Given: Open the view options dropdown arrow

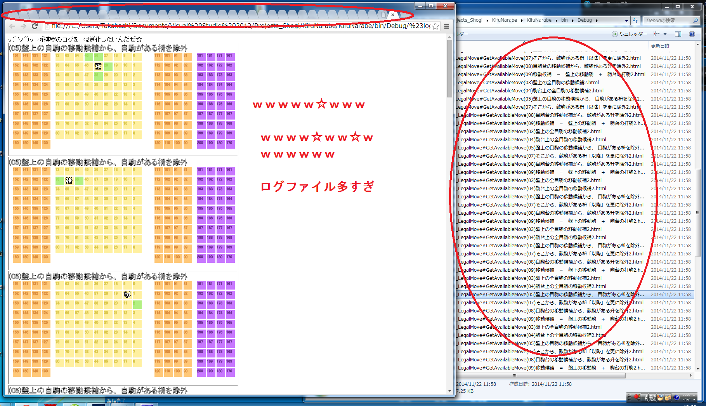Looking at the screenshot, I should [x=665, y=34].
